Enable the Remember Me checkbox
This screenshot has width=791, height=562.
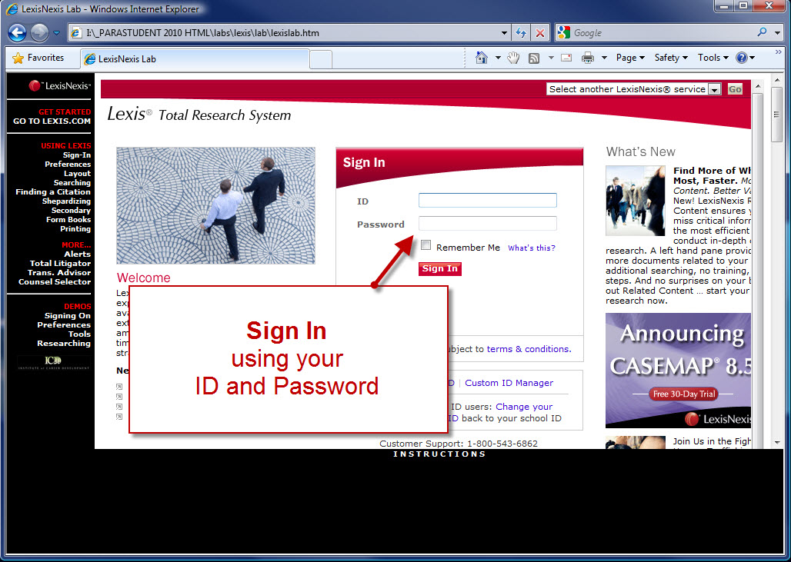coord(426,245)
